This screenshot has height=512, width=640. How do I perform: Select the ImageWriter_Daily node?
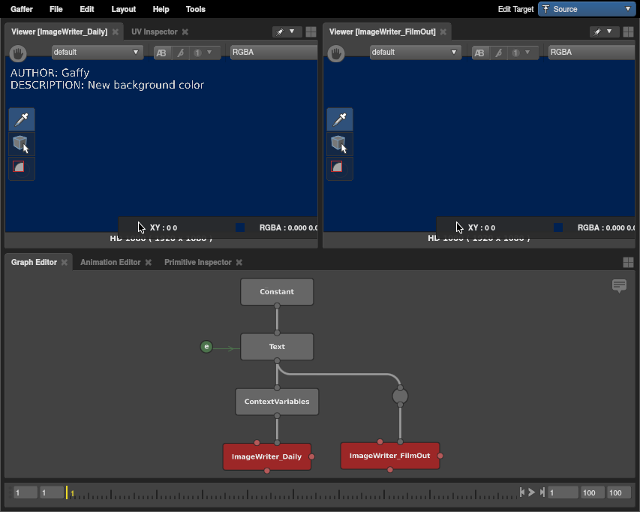tap(266, 456)
